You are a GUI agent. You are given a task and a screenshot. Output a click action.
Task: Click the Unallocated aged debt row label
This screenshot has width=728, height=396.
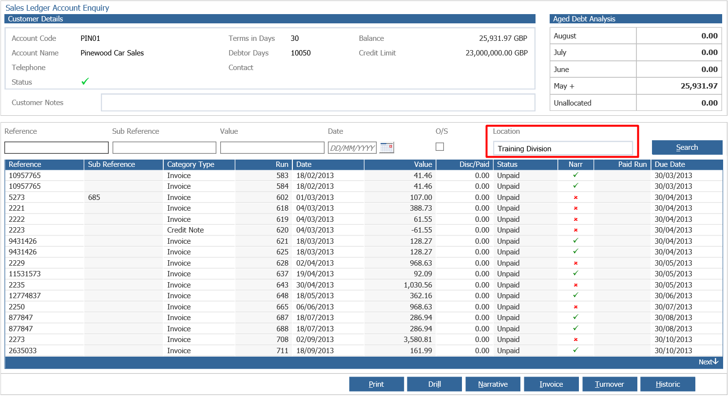pos(573,103)
